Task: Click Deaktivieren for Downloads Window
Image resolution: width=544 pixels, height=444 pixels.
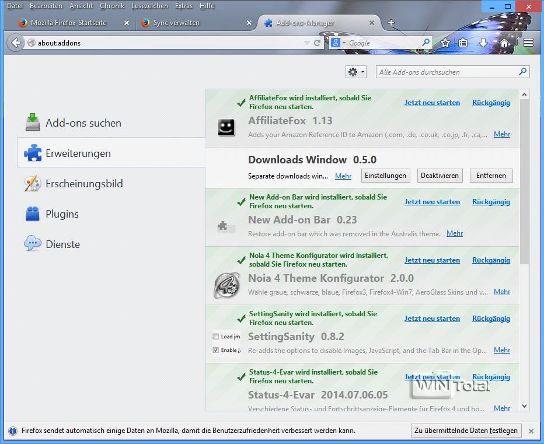Action: click(440, 176)
